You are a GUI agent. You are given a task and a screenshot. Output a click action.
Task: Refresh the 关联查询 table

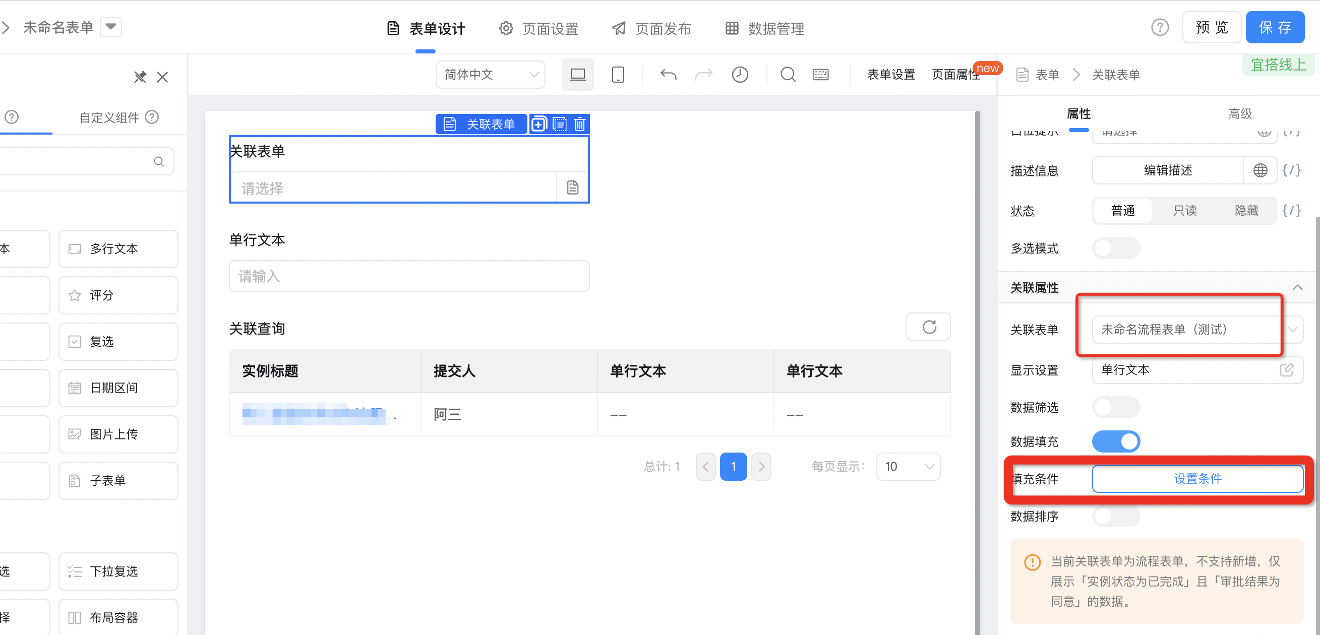click(x=928, y=327)
